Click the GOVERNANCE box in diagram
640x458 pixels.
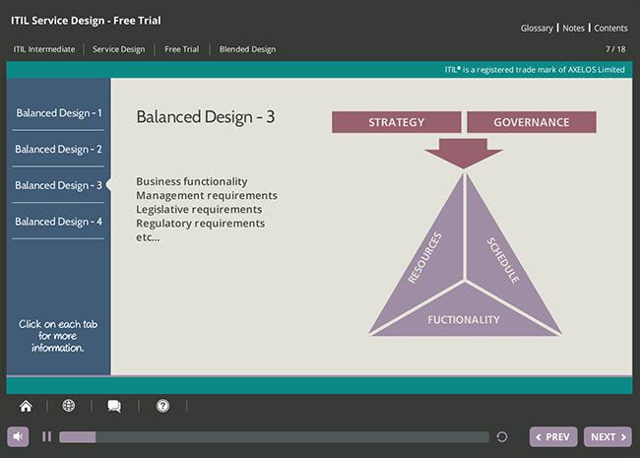(x=532, y=122)
